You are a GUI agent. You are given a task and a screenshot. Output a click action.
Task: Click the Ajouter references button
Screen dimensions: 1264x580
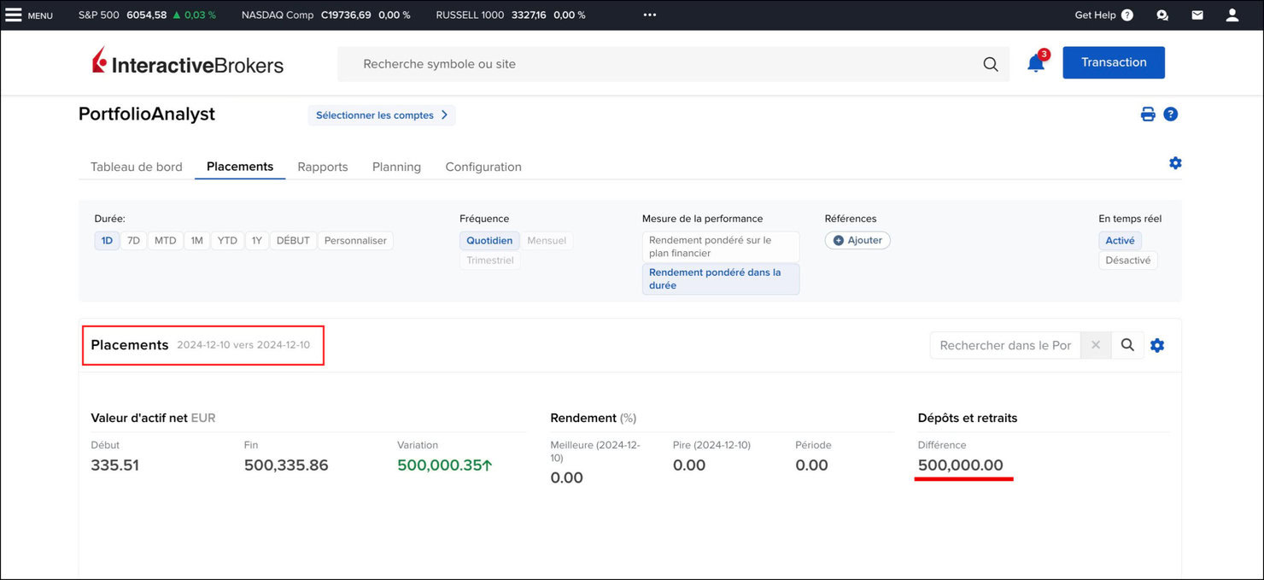[x=857, y=241]
